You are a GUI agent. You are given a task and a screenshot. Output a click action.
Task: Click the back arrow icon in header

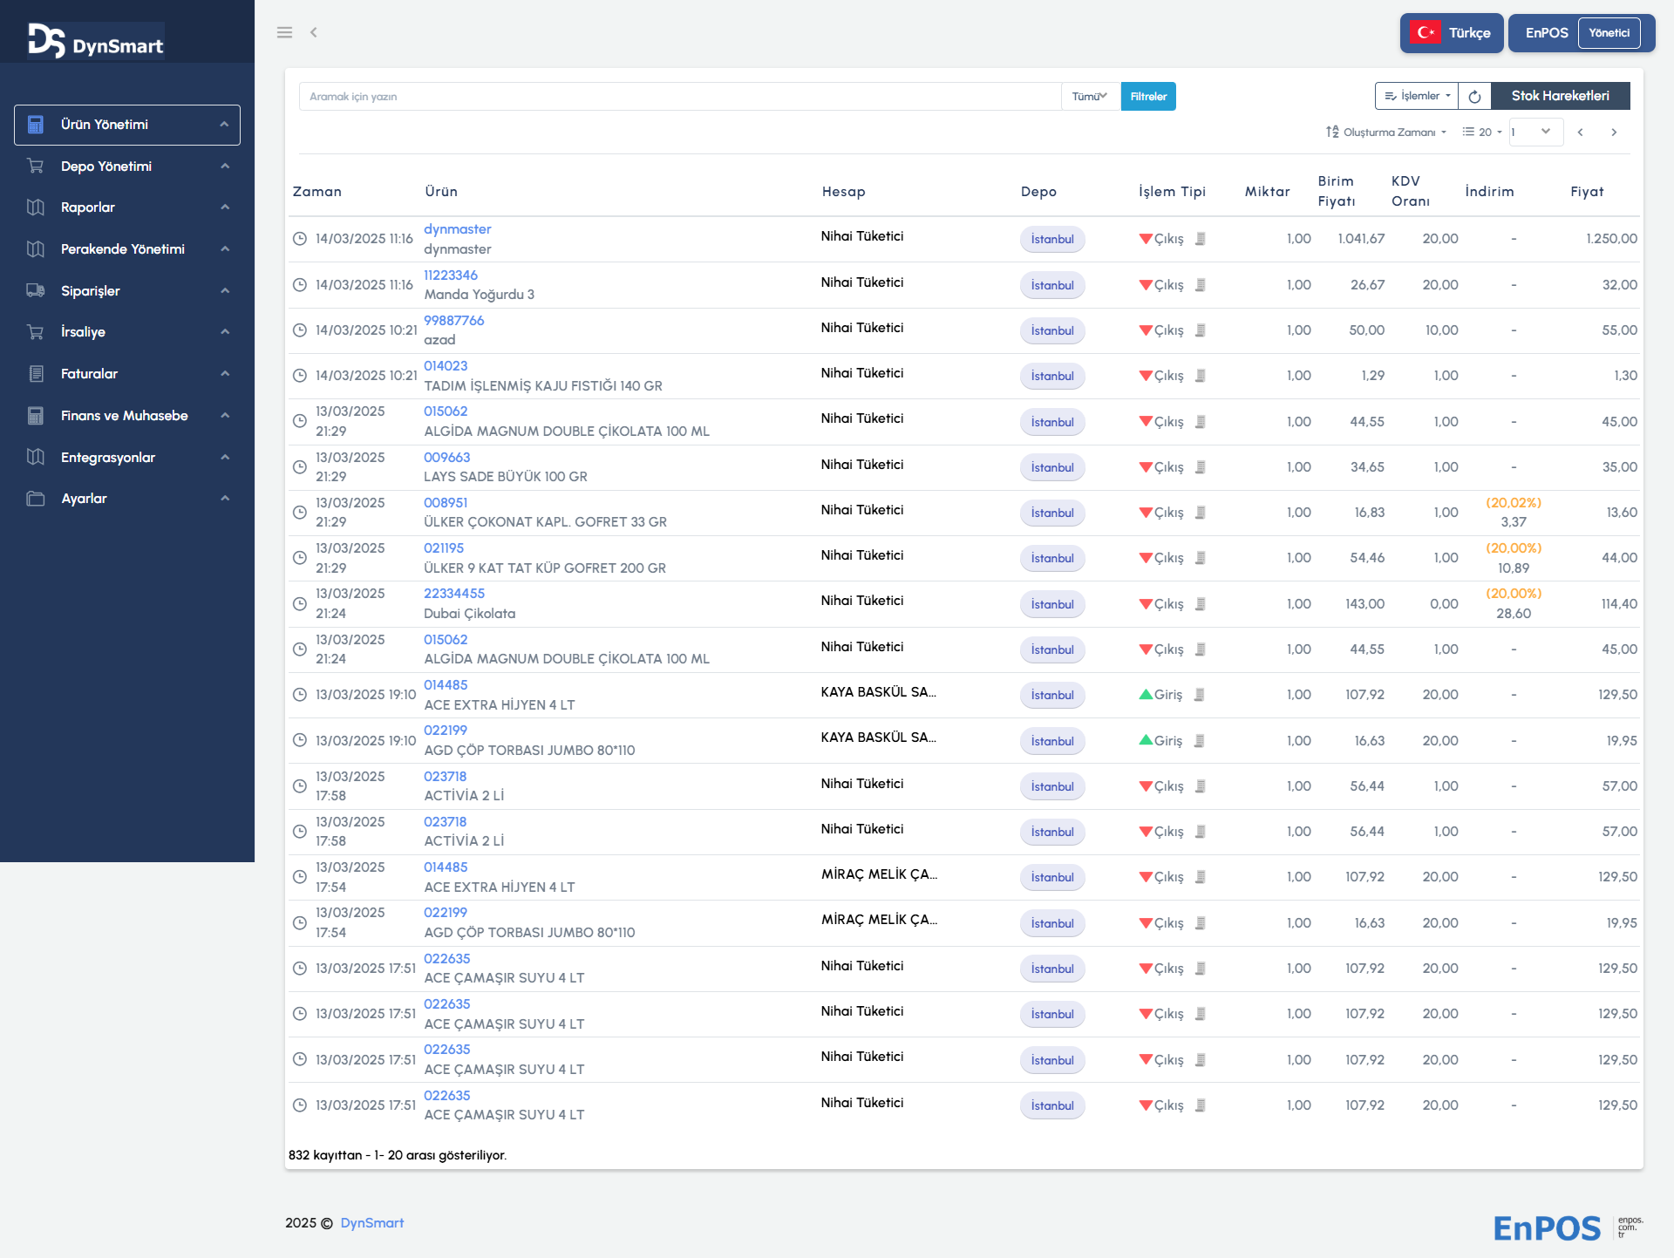pyautogui.click(x=314, y=32)
